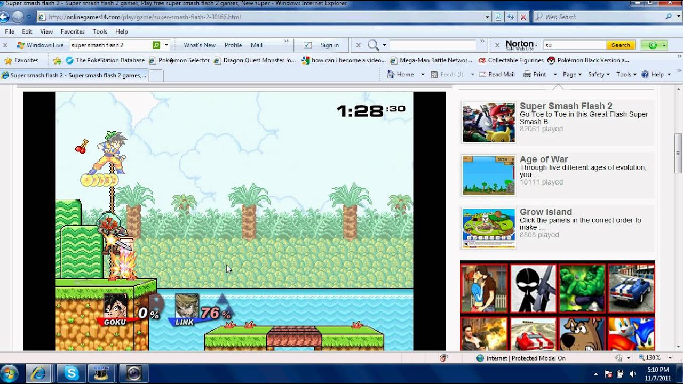Click the Norton search input field
This screenshot has height=384, width=683.
pyautogui.click(x=574, y=45)
